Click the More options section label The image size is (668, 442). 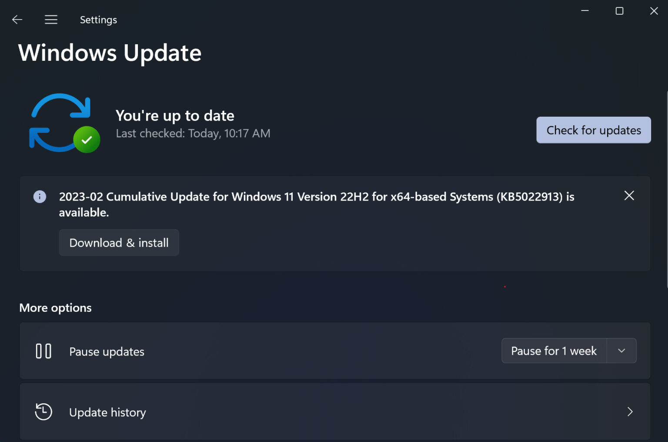pos(55,307)
